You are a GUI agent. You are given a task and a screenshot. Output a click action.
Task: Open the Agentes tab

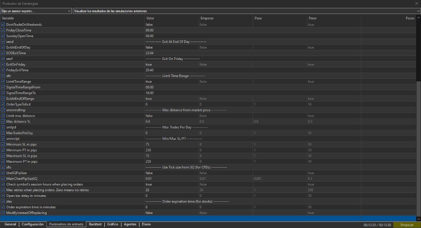click(x=130, y=224)
